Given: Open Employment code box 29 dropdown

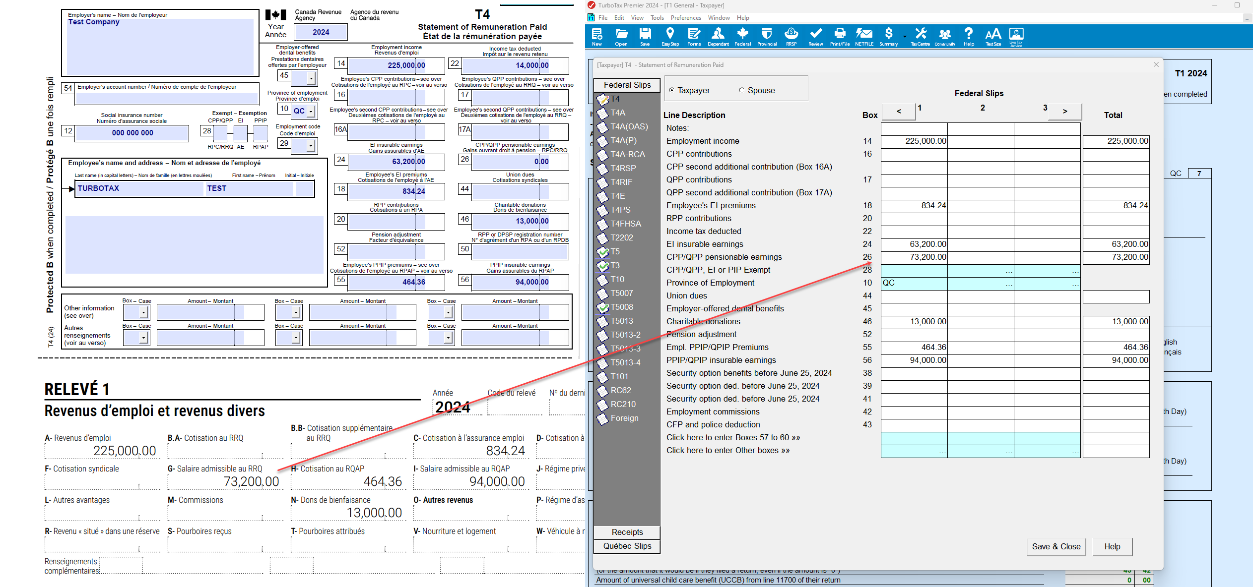Looking at the screenshot, I should [x=311, y=145].
